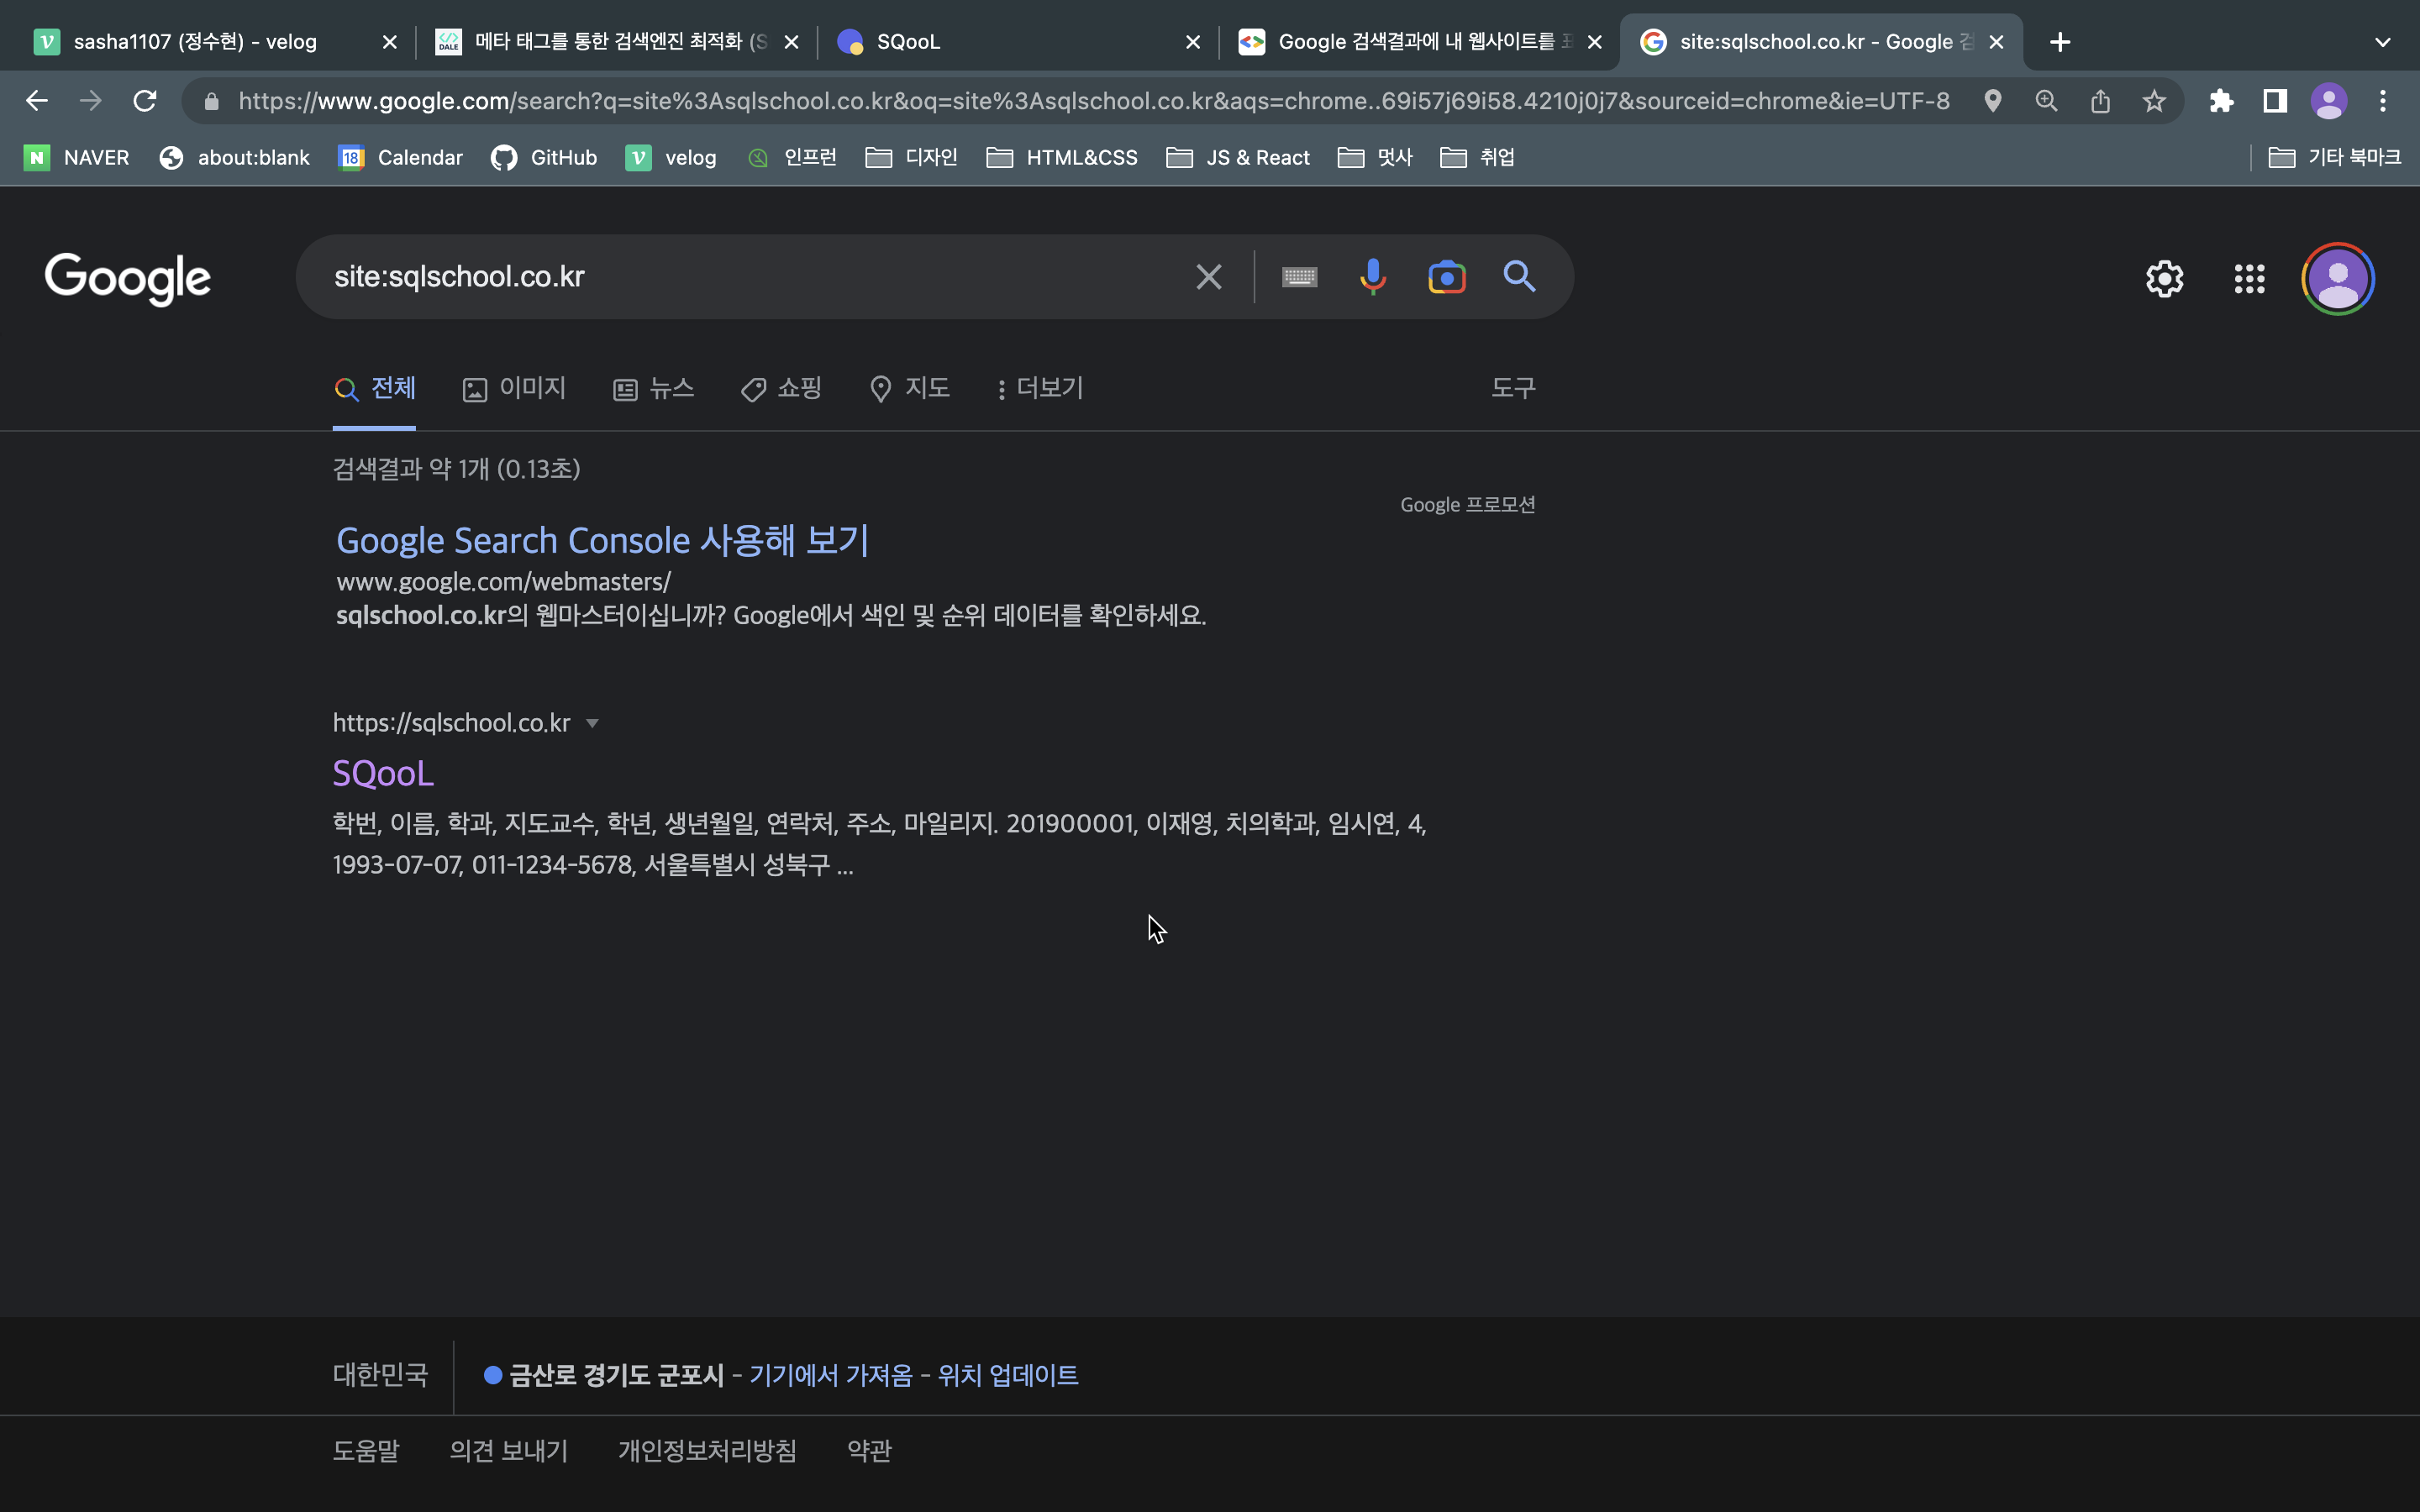Open the JS & React bookmark folder

1238,157
